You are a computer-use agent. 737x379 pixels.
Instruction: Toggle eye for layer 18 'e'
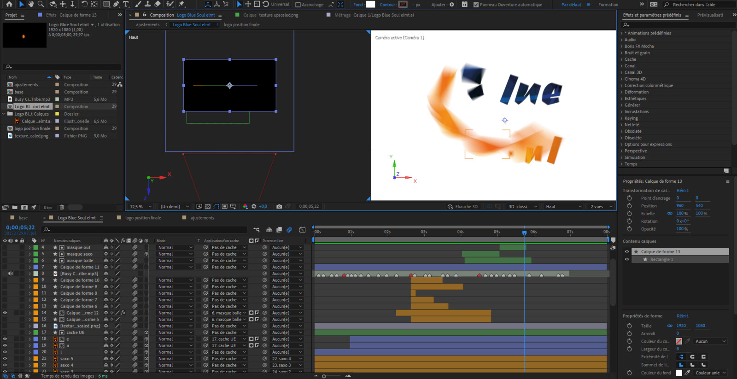[5, 339]
